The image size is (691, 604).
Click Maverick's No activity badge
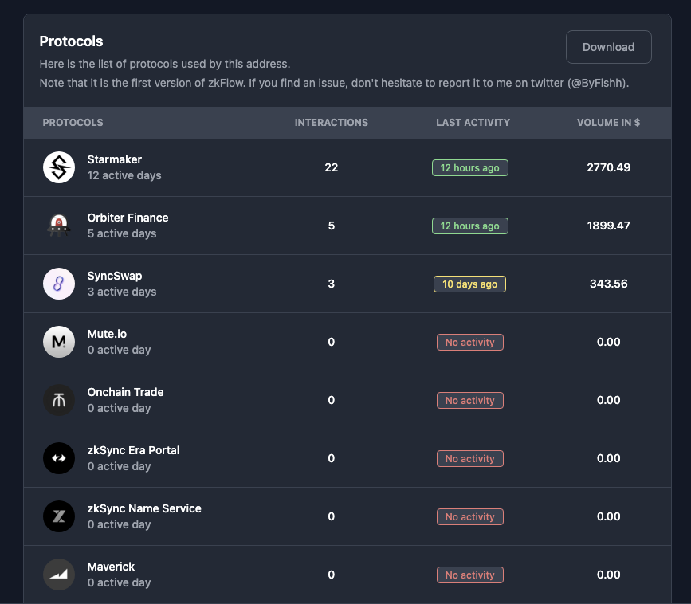(x=469, y=575)
